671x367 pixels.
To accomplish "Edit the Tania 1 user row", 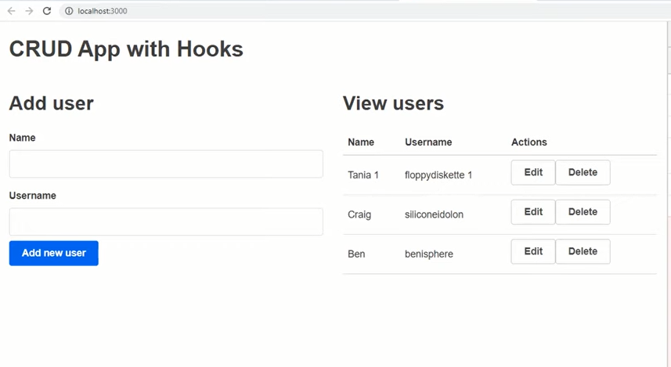I will coord(533,173).
